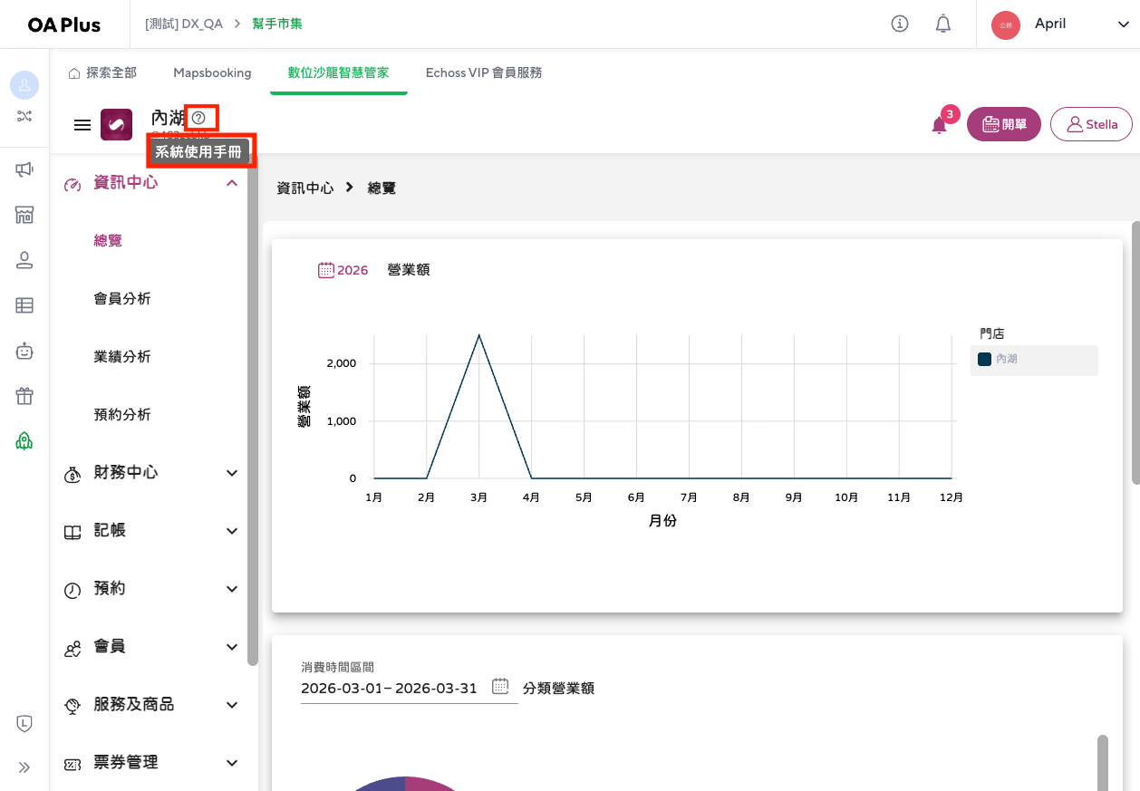Click the info icon in the top header
1140x791 pixels.
[x=900, y=24]
